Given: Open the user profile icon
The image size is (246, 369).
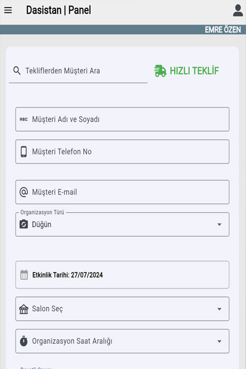Looking at the screenshot, I should 238,10.
